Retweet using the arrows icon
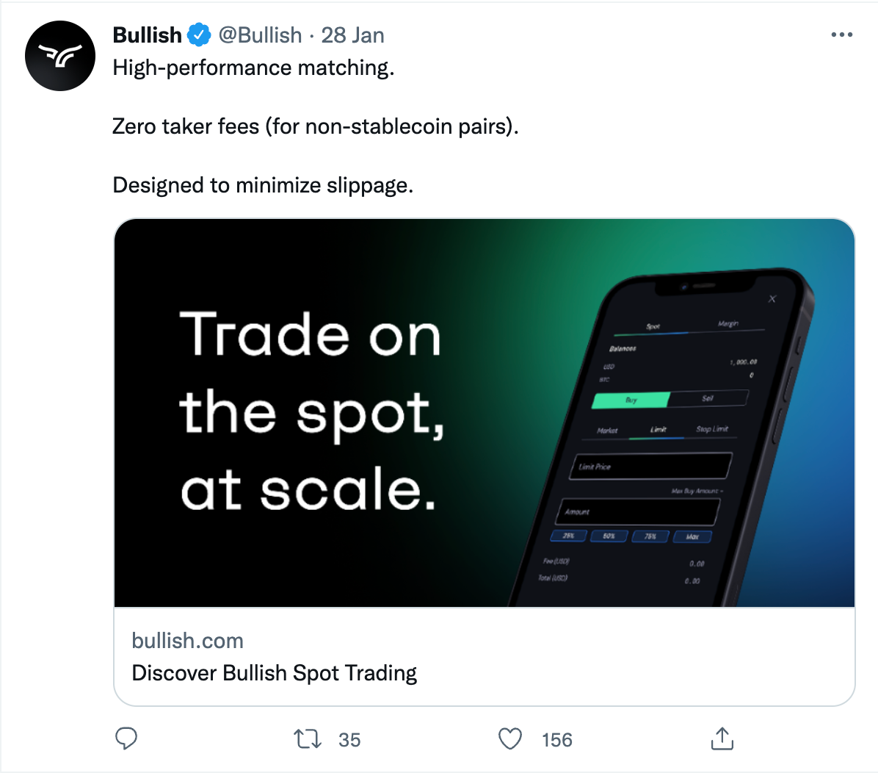 308,738
